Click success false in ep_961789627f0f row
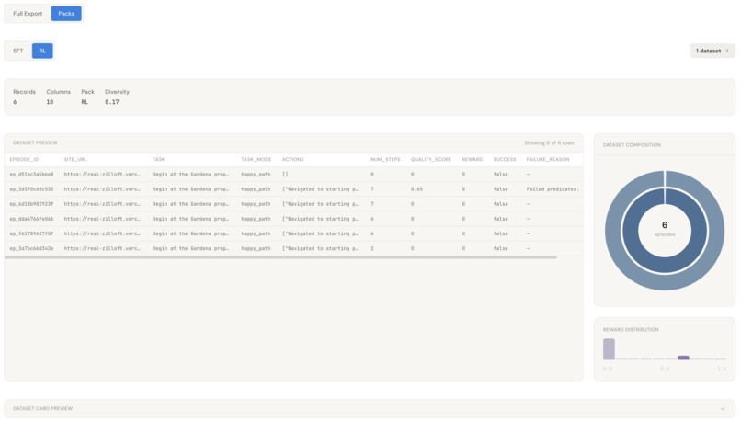This screenshot has width=741, height=421. 500,233
